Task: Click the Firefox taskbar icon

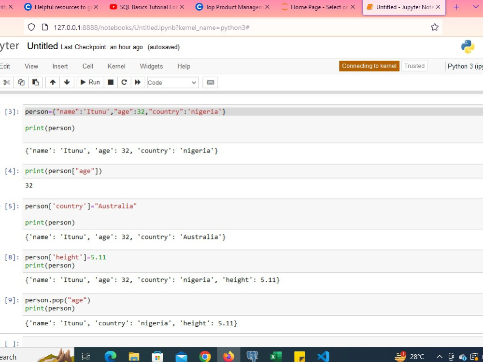Action: click(228, 357)
